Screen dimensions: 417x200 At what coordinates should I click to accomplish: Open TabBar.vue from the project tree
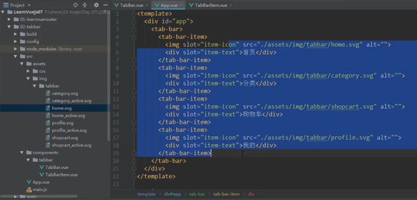57,167
